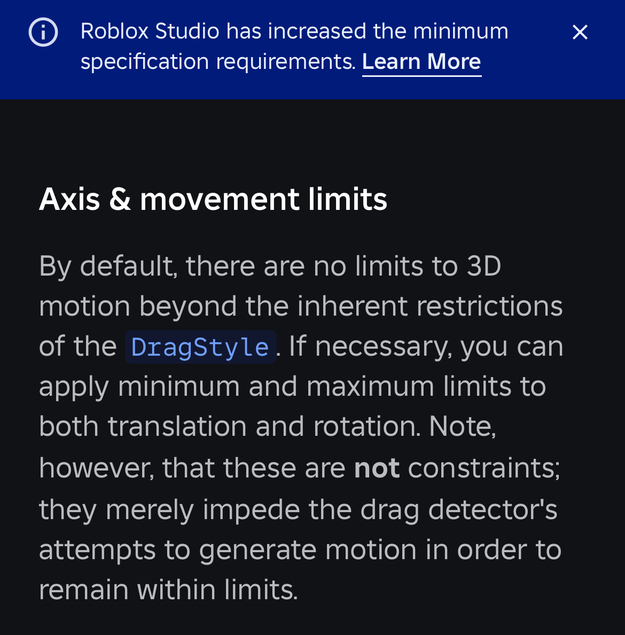Screen dimensions: 625x635
Task: Click the word "maximum" in the paragraph
Action: [x=370, y=387]
